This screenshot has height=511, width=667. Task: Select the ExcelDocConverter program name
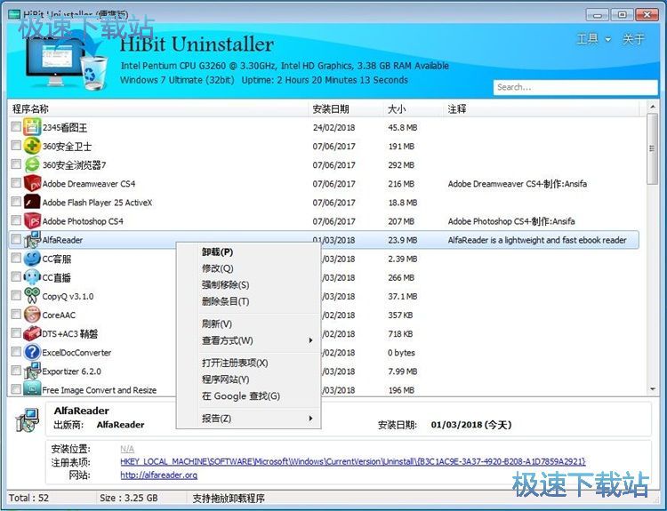tap(76, 353)
